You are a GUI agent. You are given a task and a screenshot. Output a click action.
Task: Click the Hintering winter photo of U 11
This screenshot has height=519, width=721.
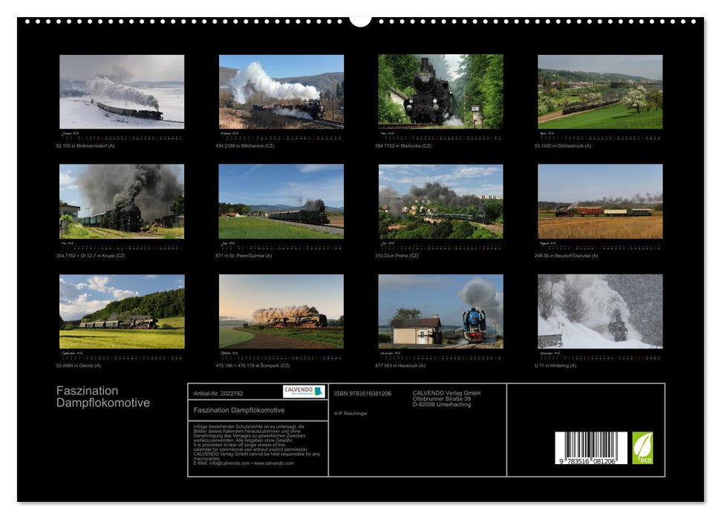coord(598,315)
